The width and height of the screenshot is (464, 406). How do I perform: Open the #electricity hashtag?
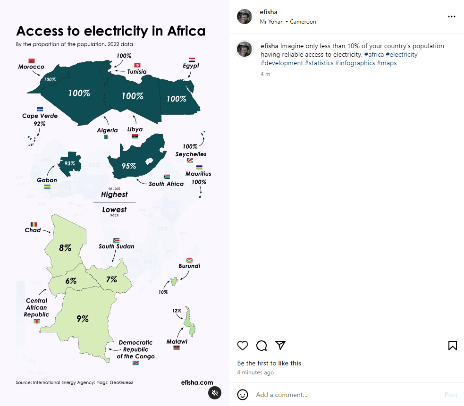[x=402, y=54]
